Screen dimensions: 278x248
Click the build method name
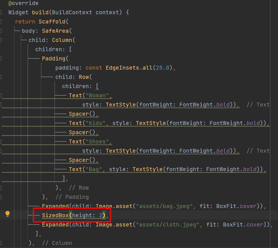pyautogui.click(x=40, y=12)
